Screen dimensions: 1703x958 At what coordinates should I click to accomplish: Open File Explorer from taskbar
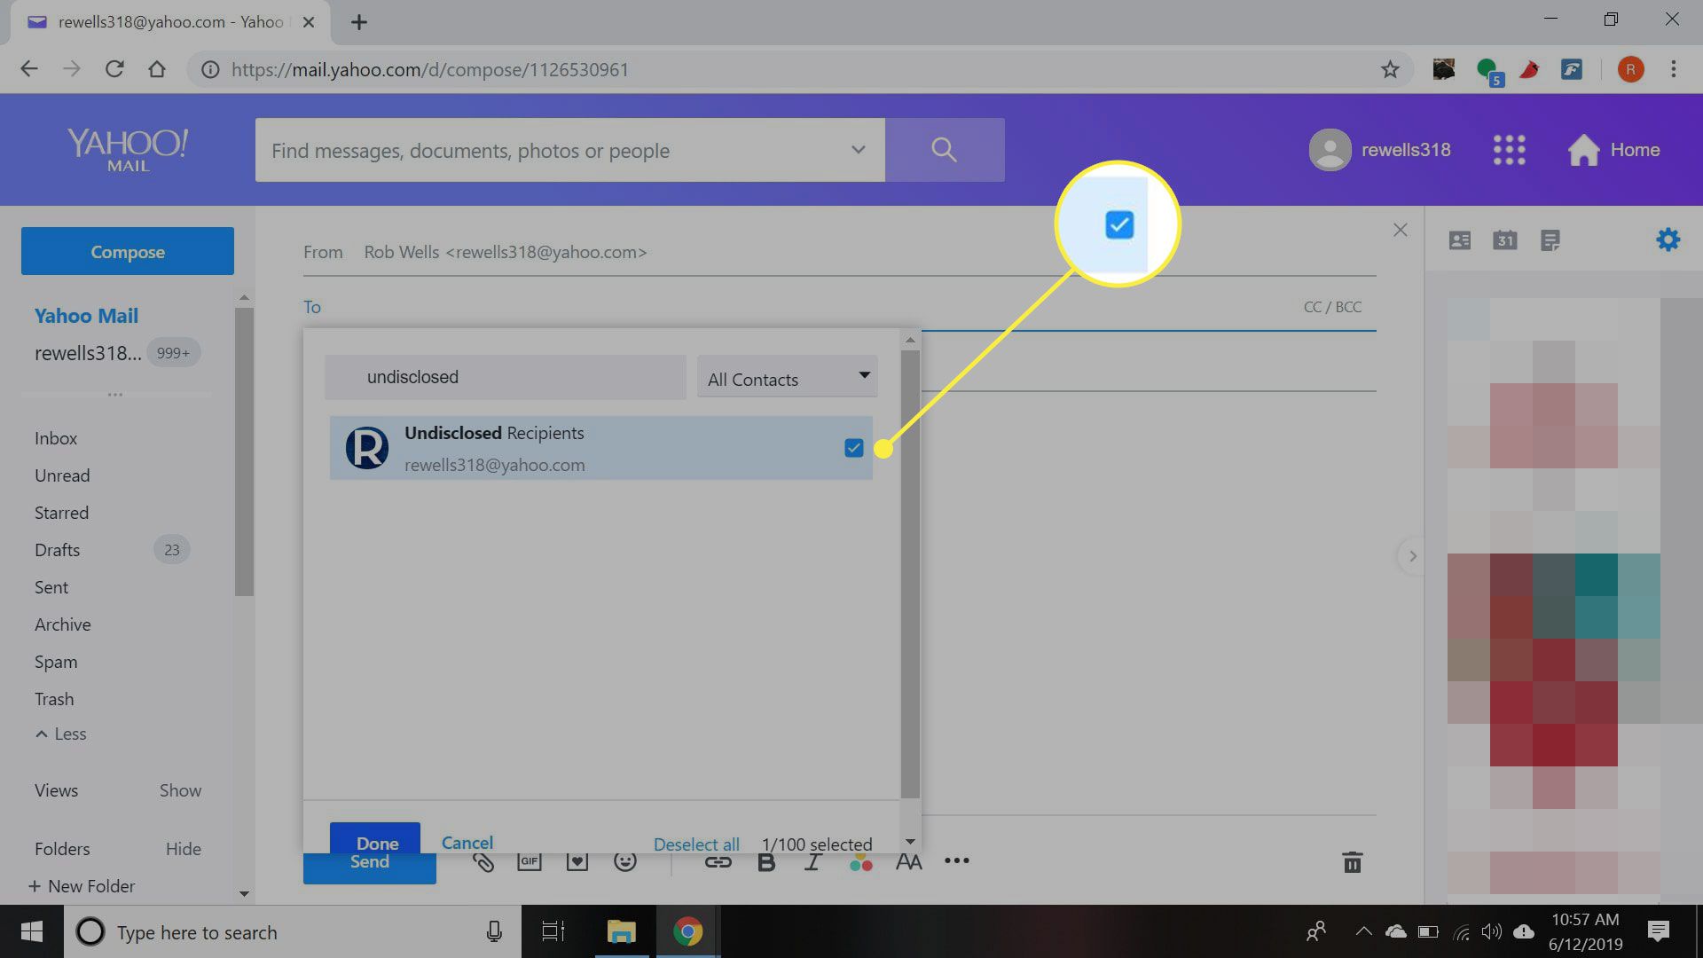point(621,931)
